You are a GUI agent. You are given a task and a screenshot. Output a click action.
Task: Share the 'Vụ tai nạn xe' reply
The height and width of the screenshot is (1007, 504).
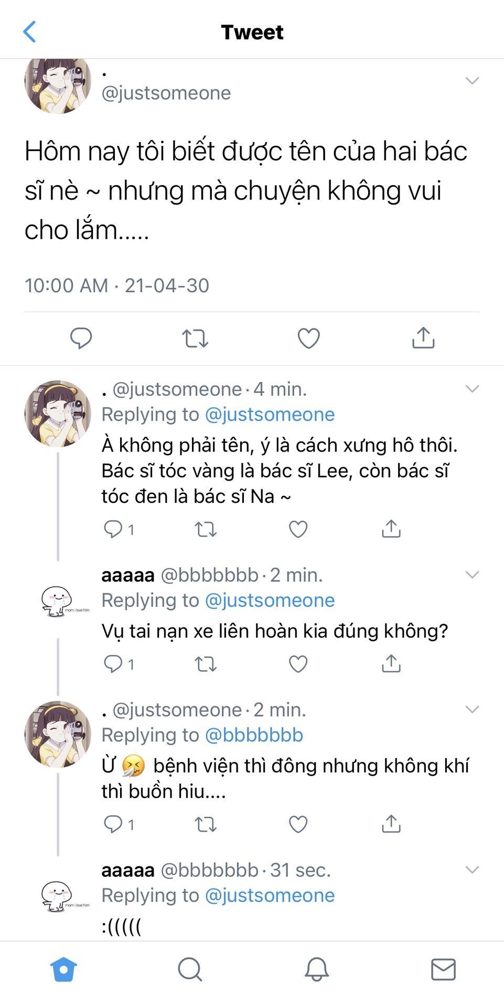pos(391,664)
